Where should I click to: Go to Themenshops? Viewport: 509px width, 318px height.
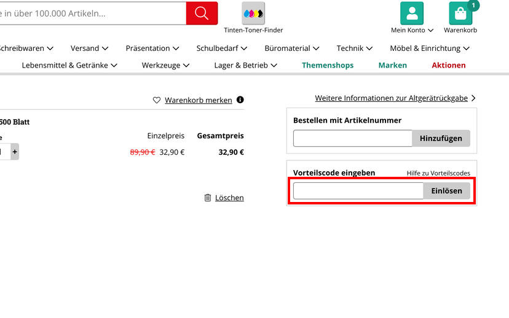[x=328, y=65]
